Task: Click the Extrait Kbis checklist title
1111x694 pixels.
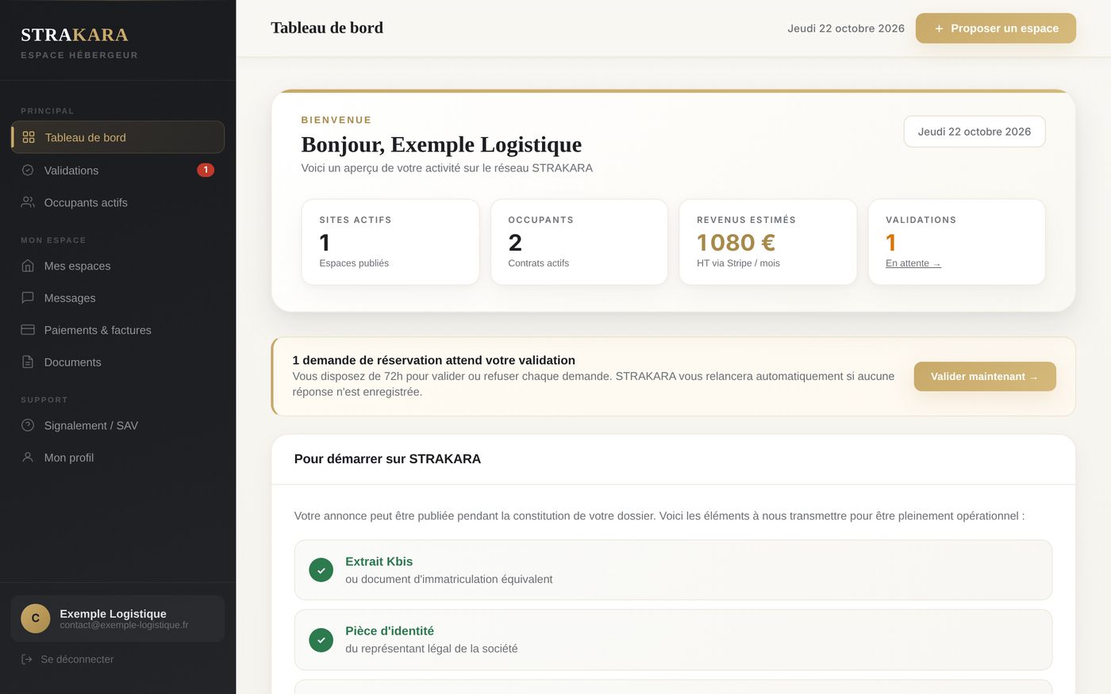Action: coord(379,562)
